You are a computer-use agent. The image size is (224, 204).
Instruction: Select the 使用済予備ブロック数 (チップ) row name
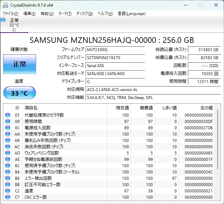pos(50,165)
